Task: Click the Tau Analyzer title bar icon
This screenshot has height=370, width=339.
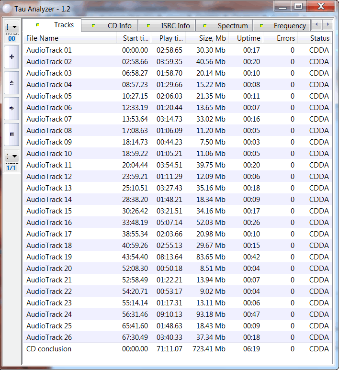Action: 8,9
